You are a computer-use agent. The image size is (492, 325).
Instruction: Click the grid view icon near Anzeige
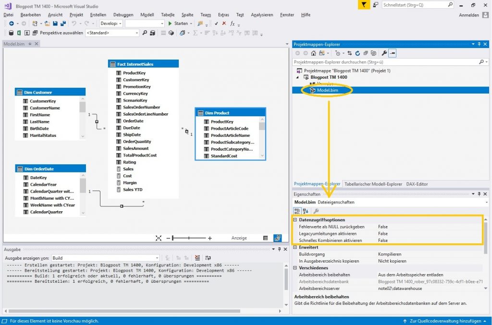pyautogui.click(x=266, y=238)
